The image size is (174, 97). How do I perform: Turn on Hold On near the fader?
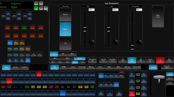pyautogui.click(x=170, y=78)
